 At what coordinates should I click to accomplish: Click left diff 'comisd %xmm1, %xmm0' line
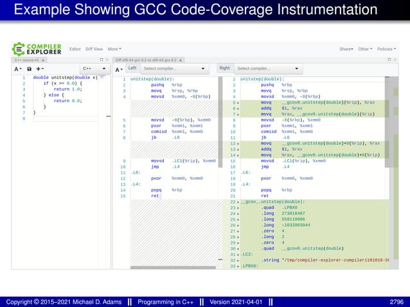177,132
